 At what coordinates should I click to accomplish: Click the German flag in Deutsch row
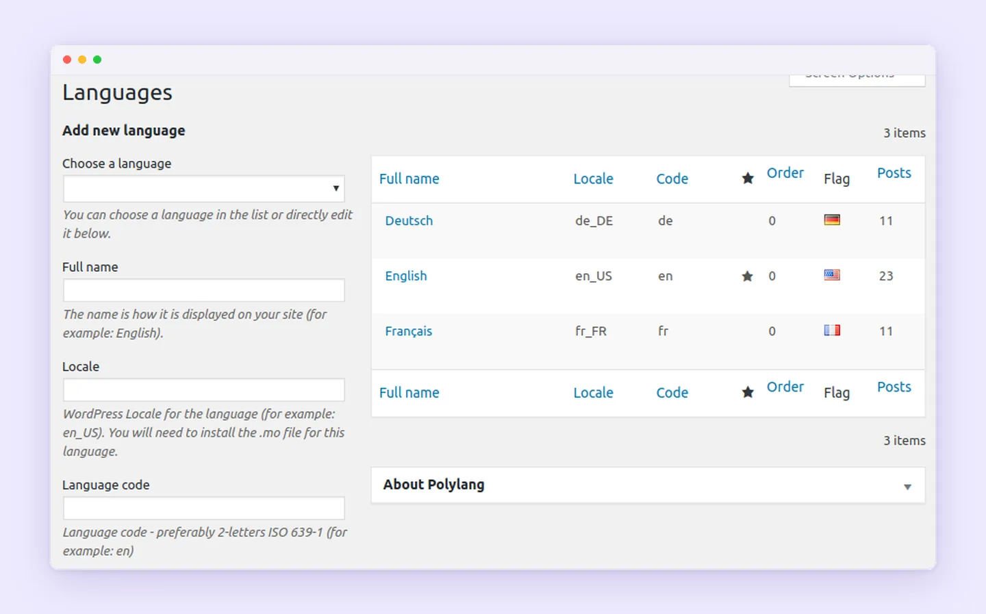tap(832, 220)
